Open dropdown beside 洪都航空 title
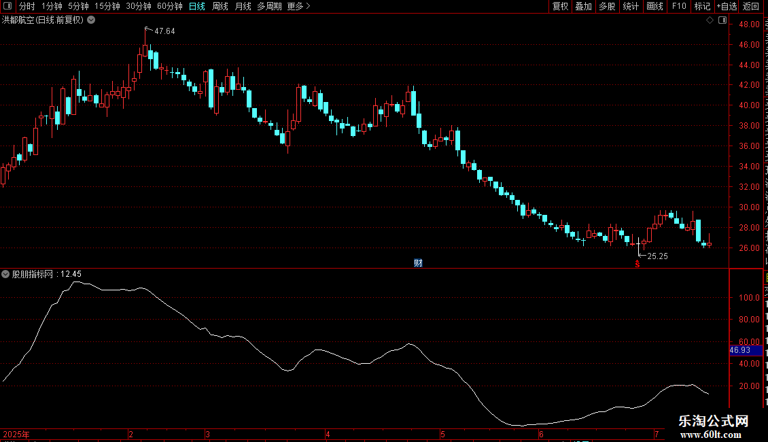Viewport: 768px width, 442px height. click(91, 20)
